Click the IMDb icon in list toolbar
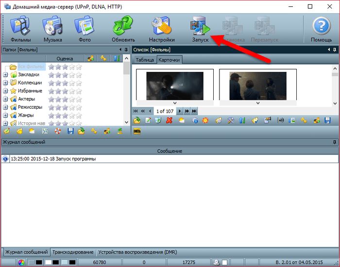 point(137,131)
